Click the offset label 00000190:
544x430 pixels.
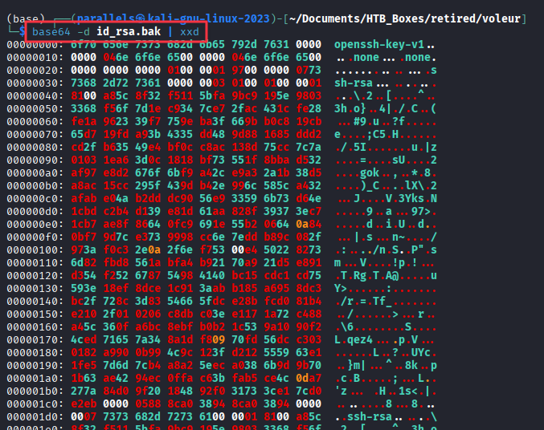click(x=35, y=365)
